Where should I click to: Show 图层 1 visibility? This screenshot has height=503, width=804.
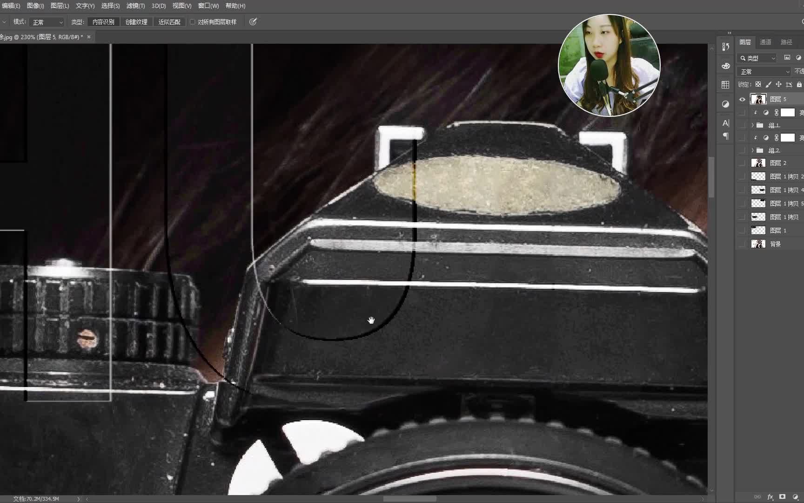coord(742,230)
